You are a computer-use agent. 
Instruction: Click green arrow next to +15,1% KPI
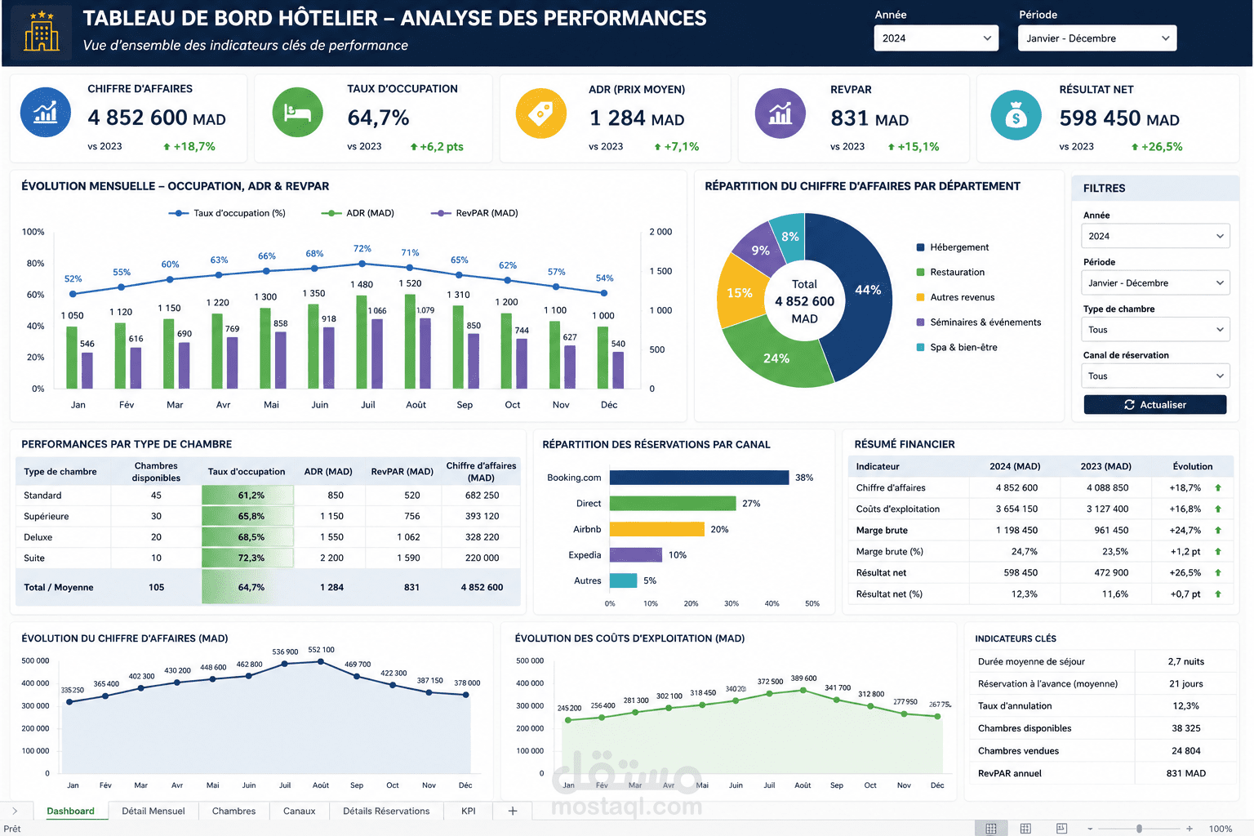892,147
